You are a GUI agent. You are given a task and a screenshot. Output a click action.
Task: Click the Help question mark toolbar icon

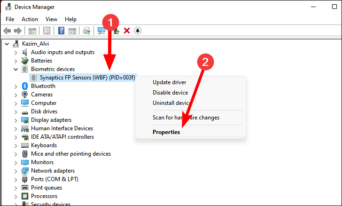61,31
